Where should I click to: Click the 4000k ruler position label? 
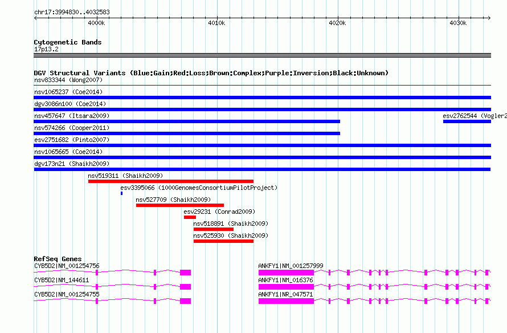[96, 23]
